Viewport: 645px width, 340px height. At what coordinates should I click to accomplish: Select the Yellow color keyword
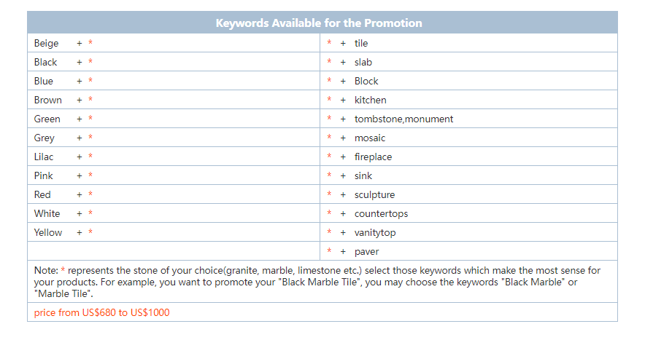pyautogui.click(x=47, y=232)
